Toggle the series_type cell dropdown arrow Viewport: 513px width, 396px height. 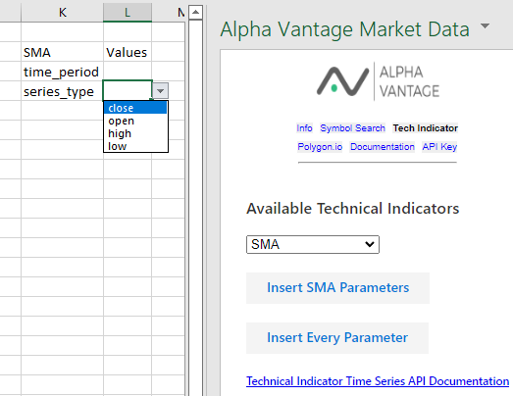coord(160,91)
